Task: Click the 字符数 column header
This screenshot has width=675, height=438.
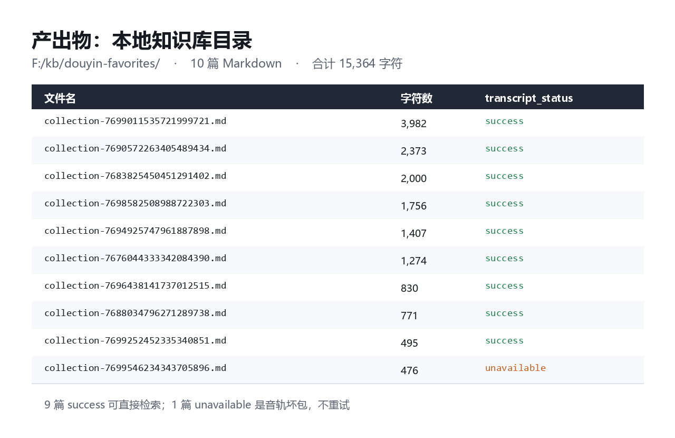Action: (417, 98)
